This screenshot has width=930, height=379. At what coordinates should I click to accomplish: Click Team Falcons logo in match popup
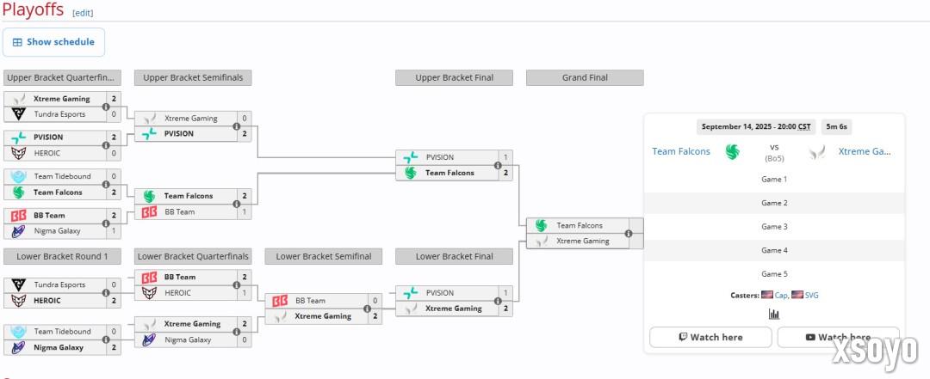click(x=733, y=151)
